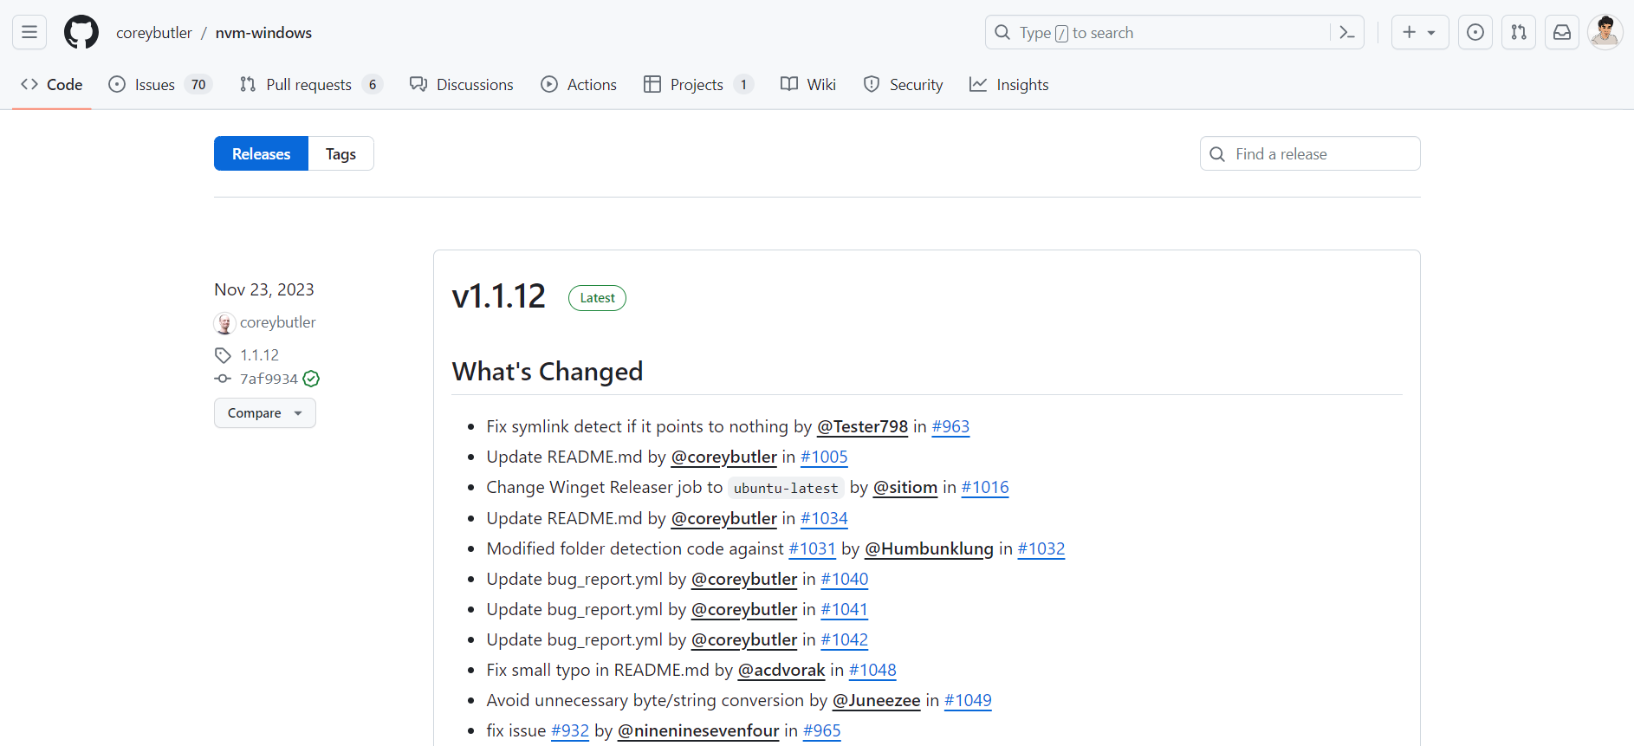Expand the create-new dropdown caret
The image size is (1634, 746).
tap(1431, 33)
